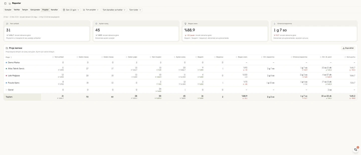Screen dimensions: 361x155
Task: Sort table by Proje column arrows
Action: pyautogui.click(x=11, y=57)
